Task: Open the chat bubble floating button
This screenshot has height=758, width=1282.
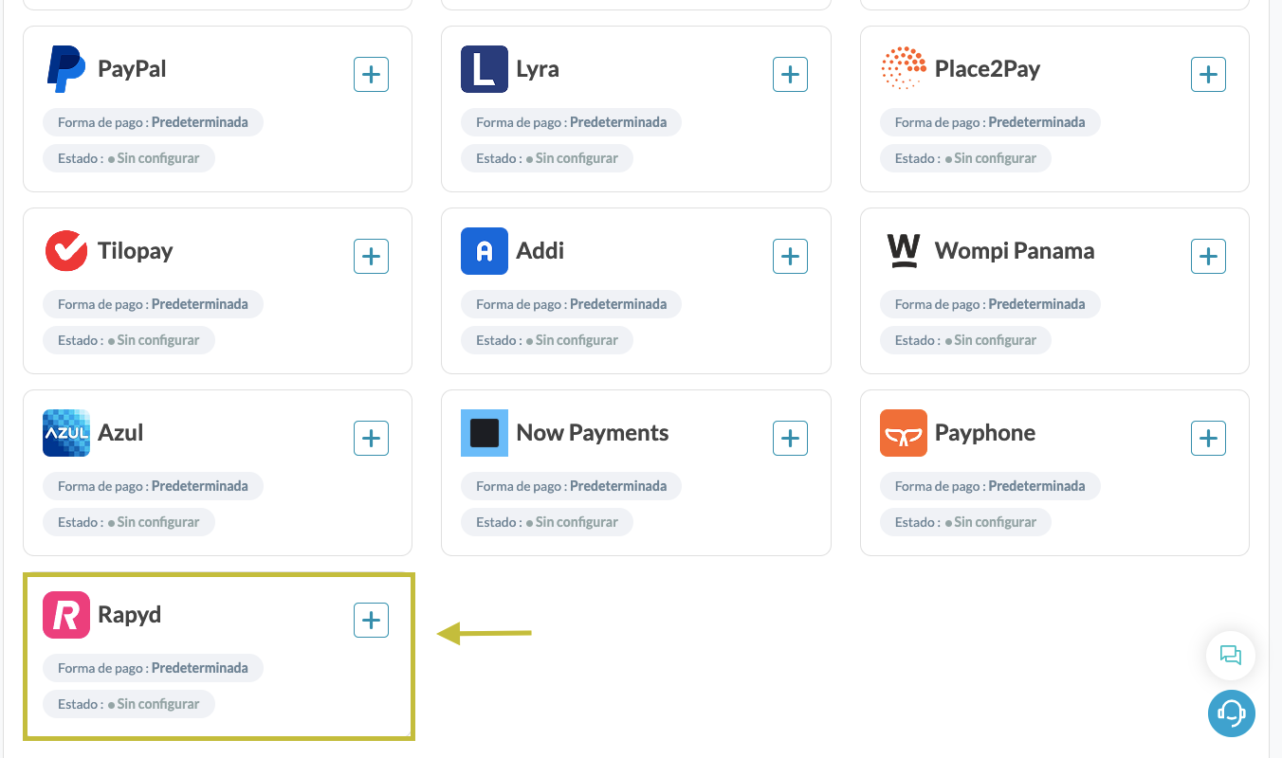Action: (x=1231, y=655)
